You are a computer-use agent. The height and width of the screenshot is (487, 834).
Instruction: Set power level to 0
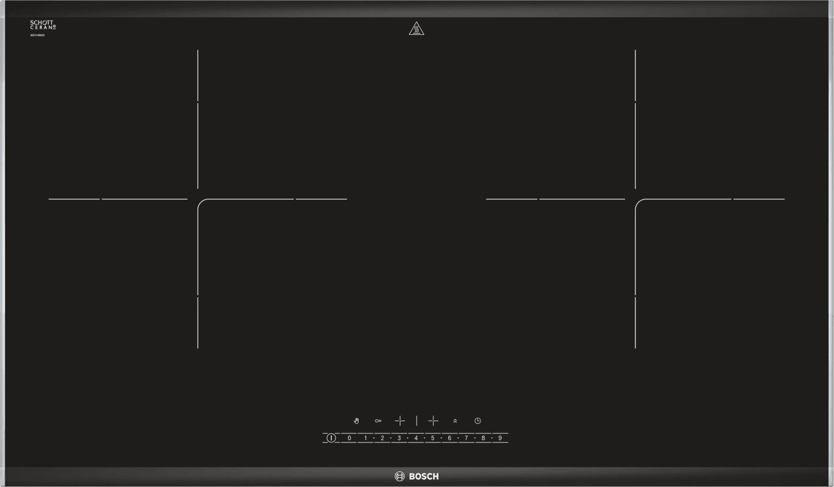click(x=349, y=438)
